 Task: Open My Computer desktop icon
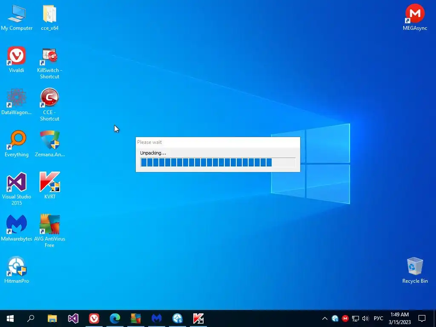click(17, 17)
